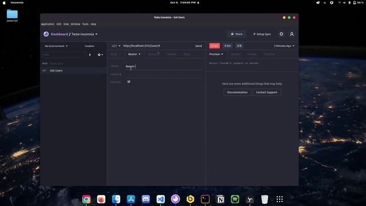
Task: Open the Application menu
Action: (47, 24)
